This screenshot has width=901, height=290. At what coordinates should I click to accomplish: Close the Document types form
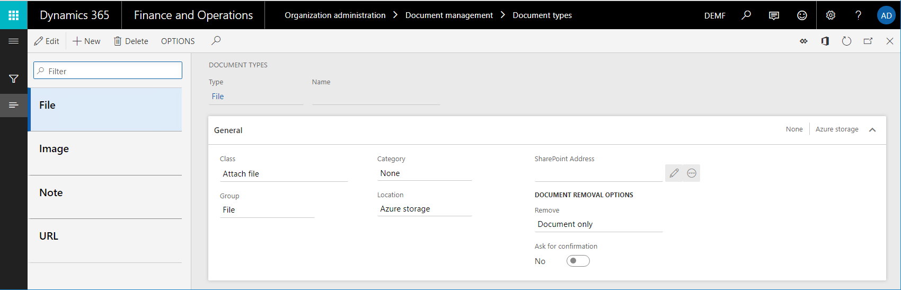890,41
